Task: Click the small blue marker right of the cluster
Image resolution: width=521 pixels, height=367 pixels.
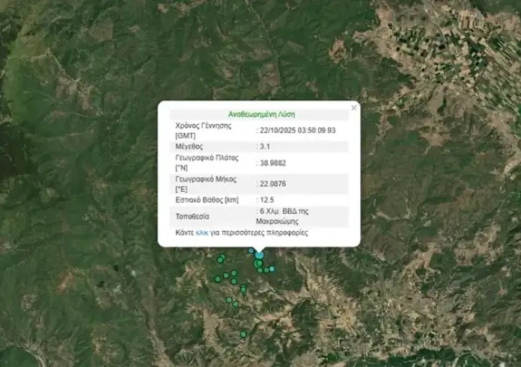Action: [x=272, y=268]
